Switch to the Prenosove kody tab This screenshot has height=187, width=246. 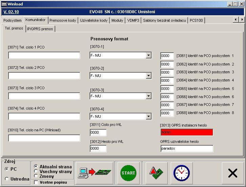(x=63, y=20)
